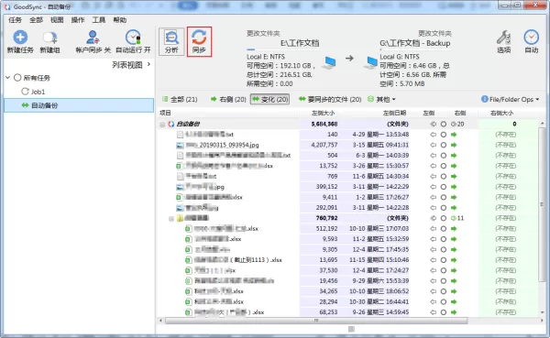
Task: Select do-nothing circle in root 5,684,368 row
Action: (444, 125)
